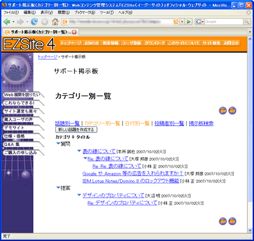Collapse the 質問 category
The width and height of the screenshot is (254, 241).
pos(58,143)
